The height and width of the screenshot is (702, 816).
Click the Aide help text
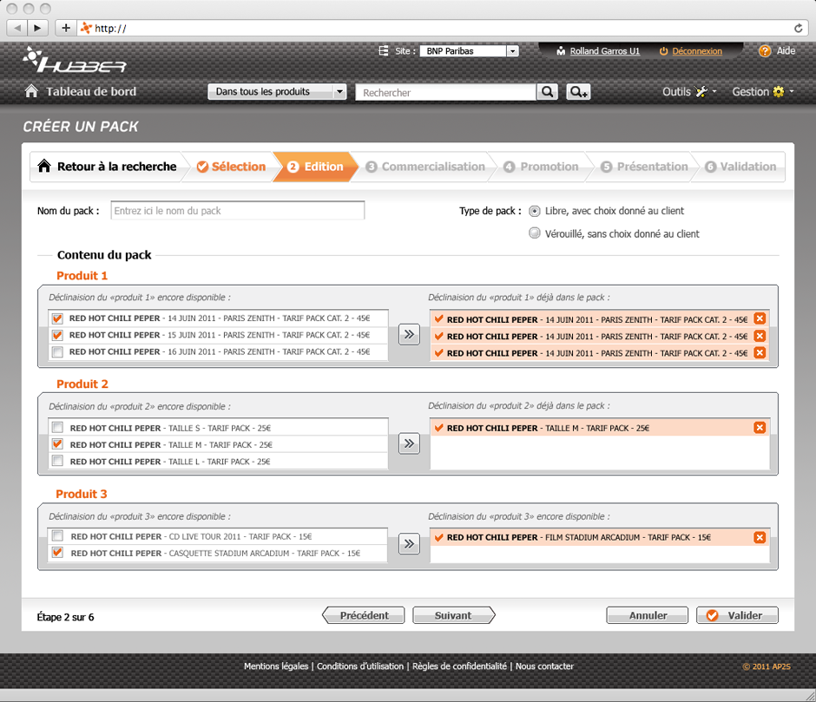point(786,51)
